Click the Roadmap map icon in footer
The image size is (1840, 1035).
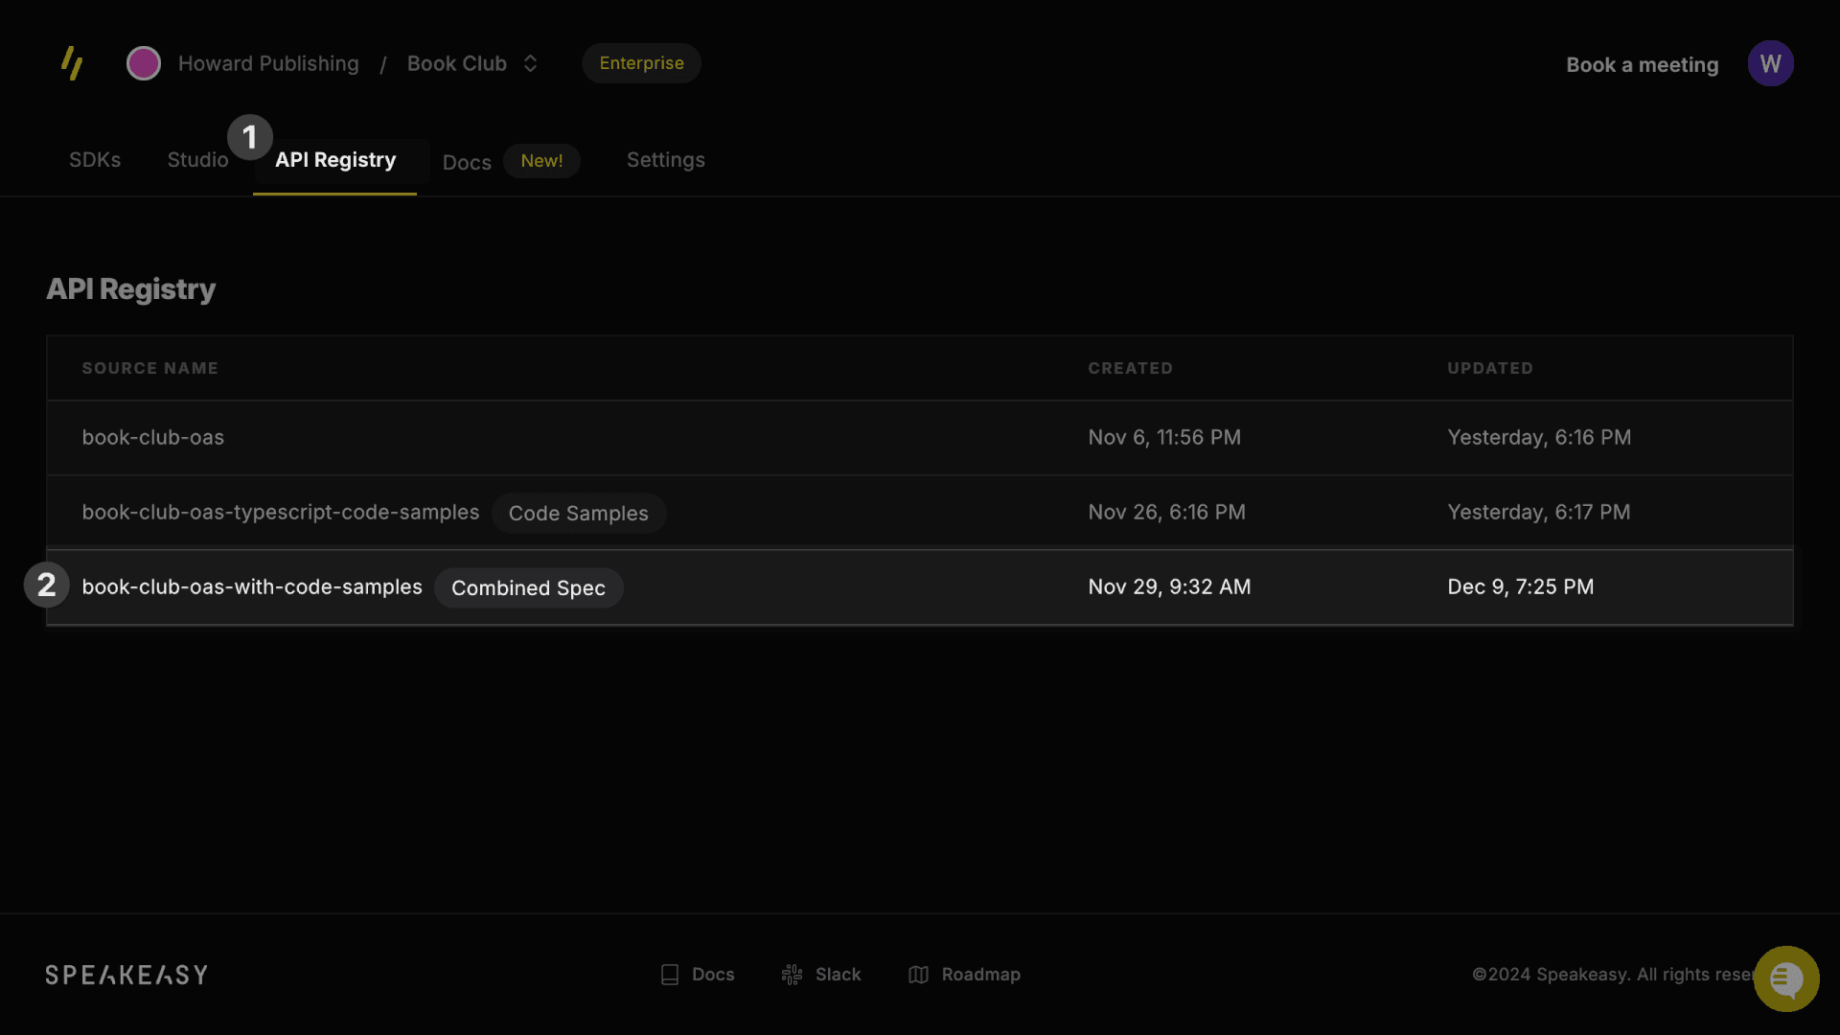point(918,975)
